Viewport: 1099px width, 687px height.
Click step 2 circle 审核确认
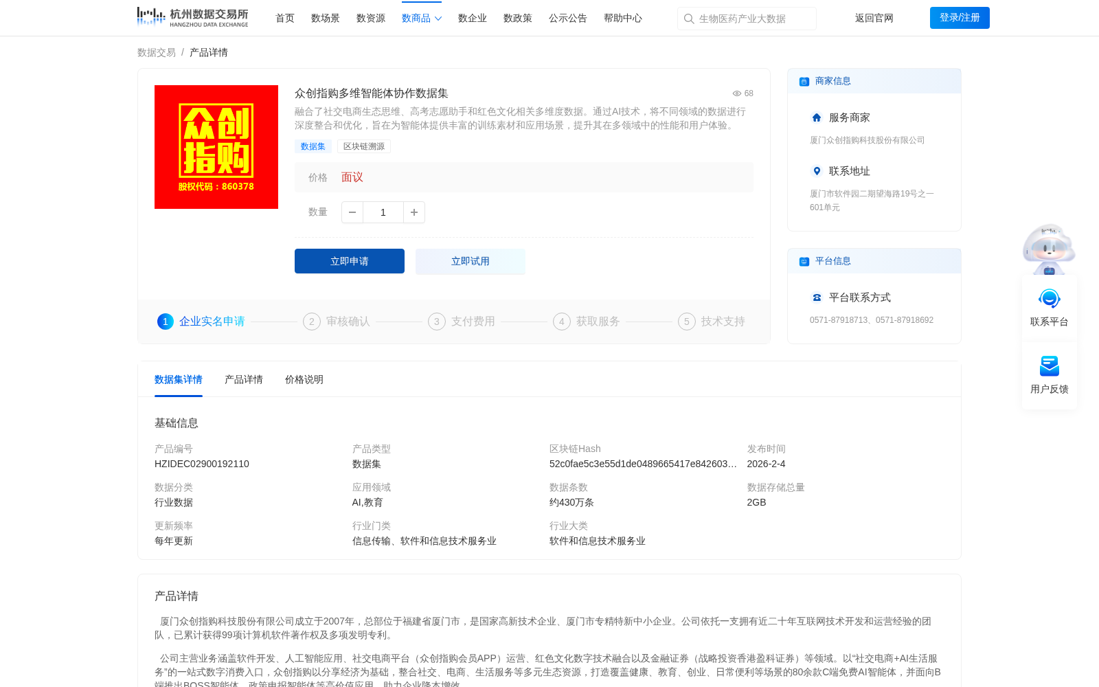point(312,322)
